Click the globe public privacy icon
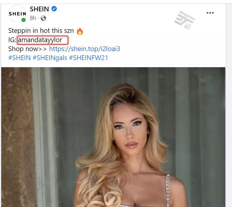Screen dimensions: 232x207 click(43, 18)
